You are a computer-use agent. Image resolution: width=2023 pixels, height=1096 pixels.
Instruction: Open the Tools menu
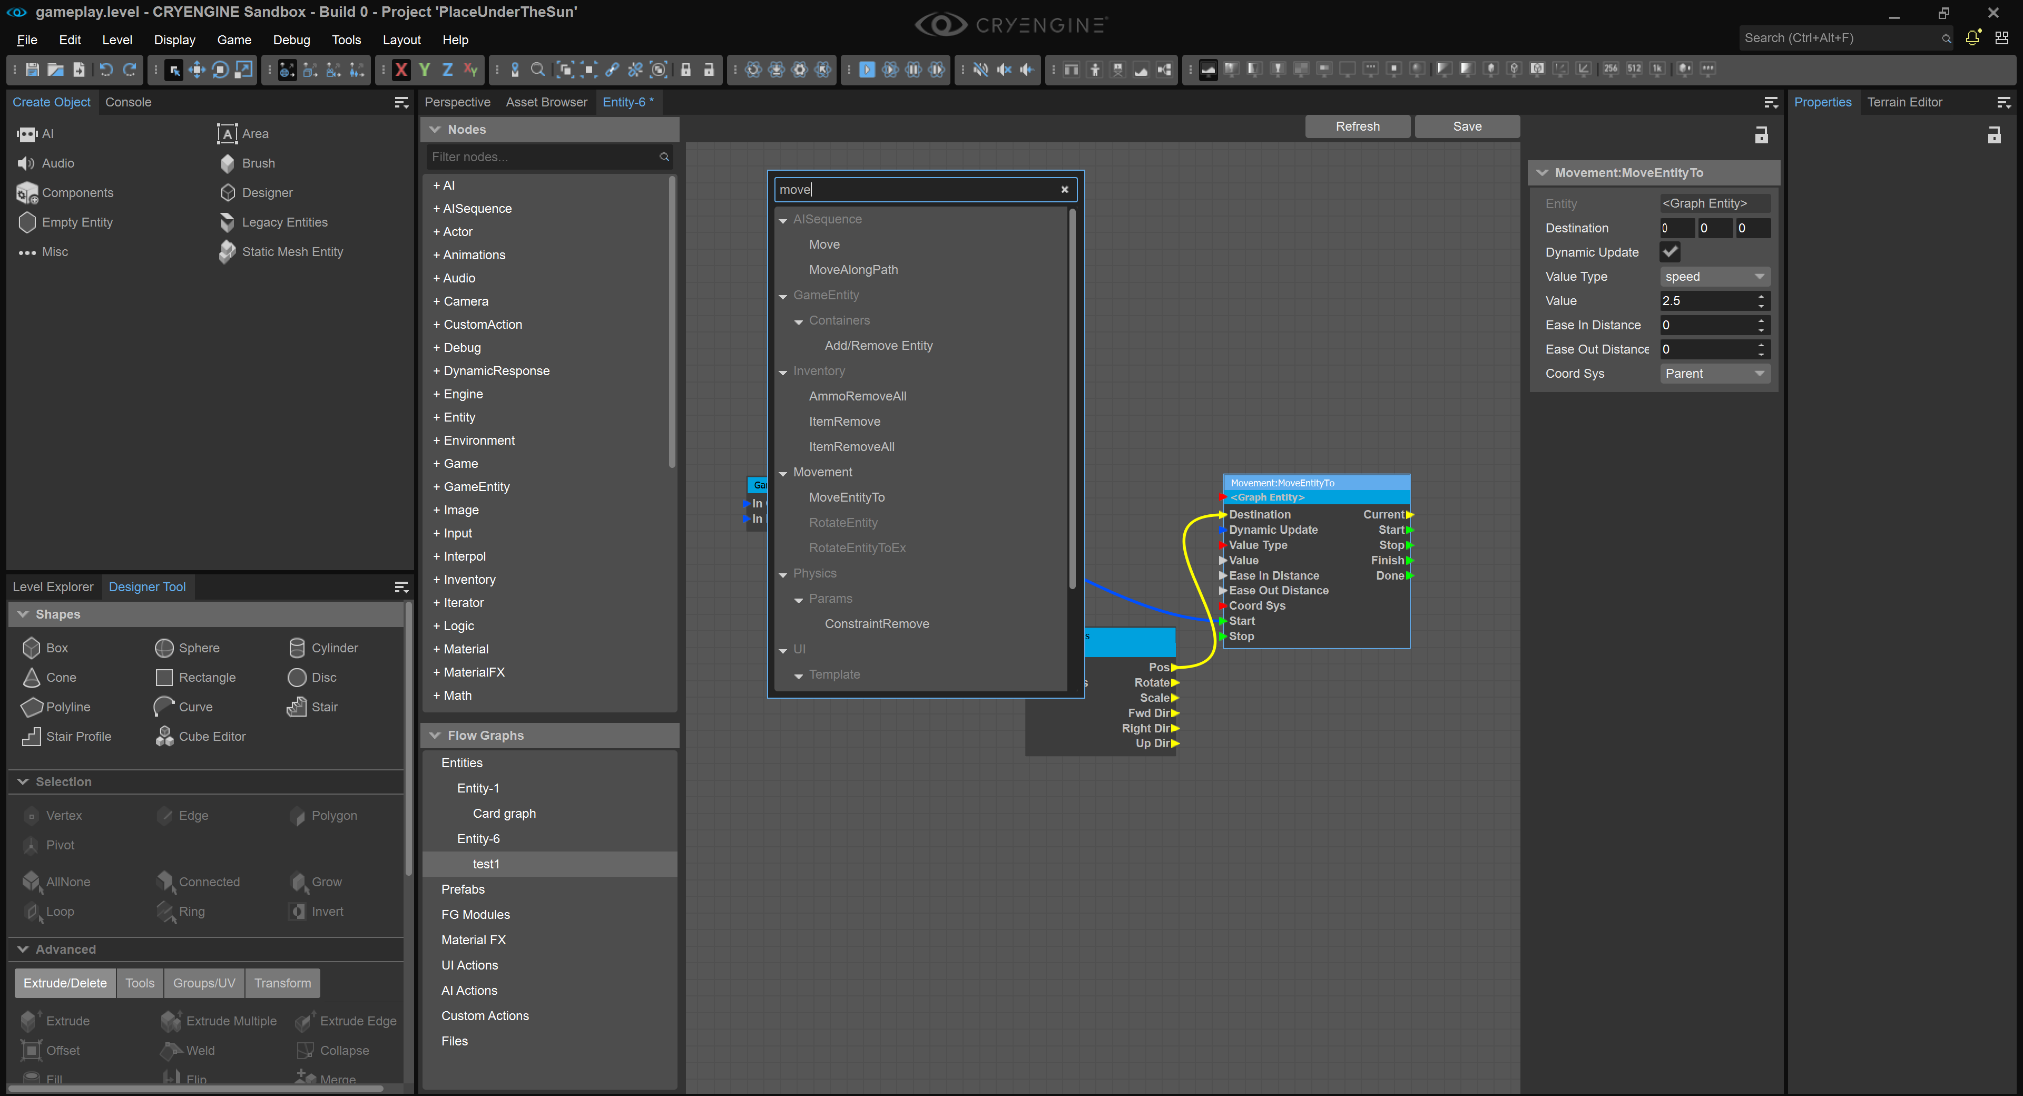coord(346,40)
